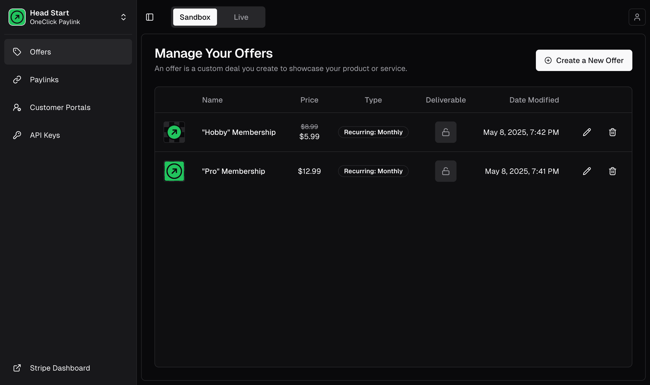
Task: Click the struck-through $8.99 price
Action: coord(309,127)
